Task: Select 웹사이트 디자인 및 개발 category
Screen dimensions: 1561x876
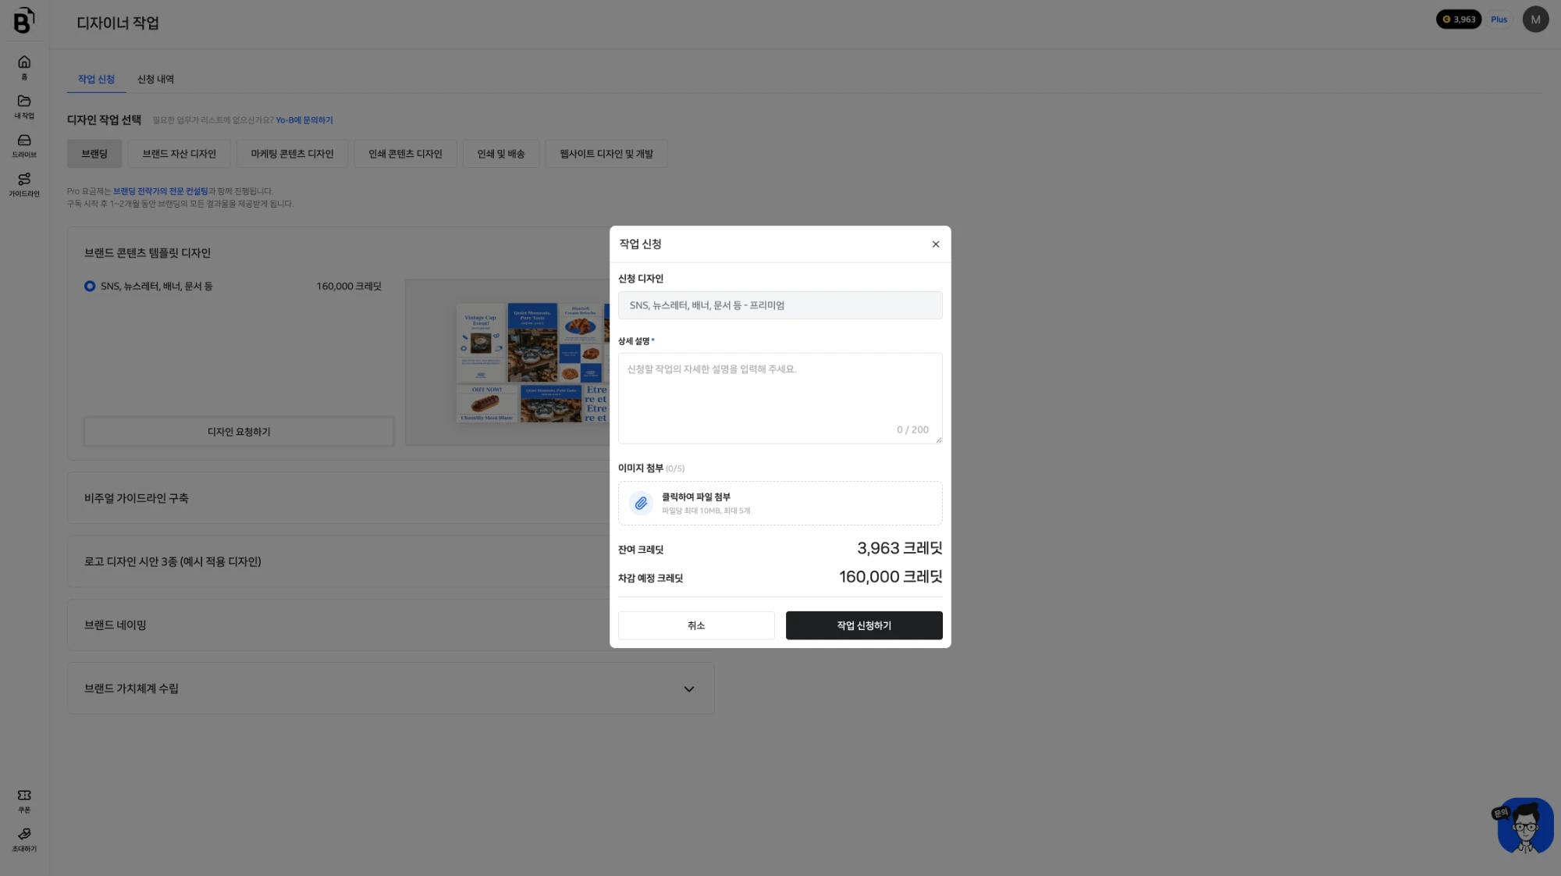Action: (606, 154)
